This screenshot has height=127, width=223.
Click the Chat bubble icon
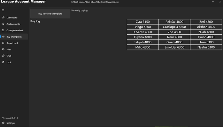coord(3,56)
